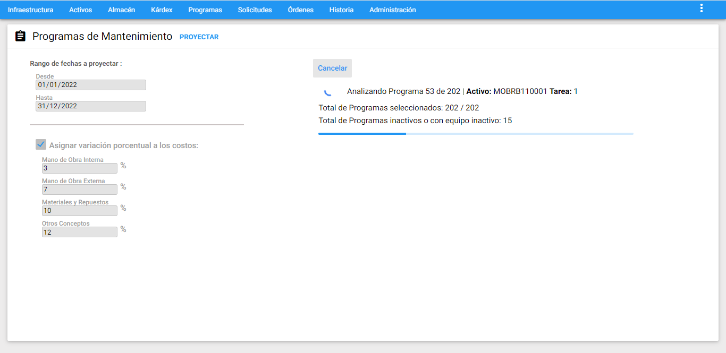This screenshot has height=353, width=726.
Task: Cancel the projection analysis
Action: pyautogui.click(x=332, y=68)
